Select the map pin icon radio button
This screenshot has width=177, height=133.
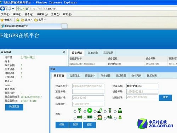tap(75, 112)
